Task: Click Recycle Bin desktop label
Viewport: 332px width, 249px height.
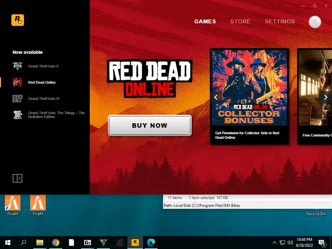Action: (316, 214)
